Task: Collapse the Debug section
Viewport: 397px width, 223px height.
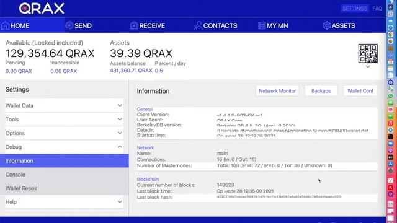Action: pyautogui.click(x=65, y=147)
